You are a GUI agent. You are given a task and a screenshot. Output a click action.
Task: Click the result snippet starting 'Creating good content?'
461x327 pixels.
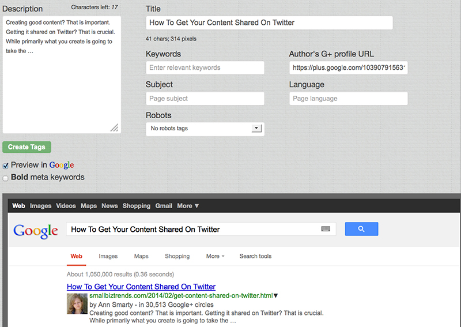click(x=206, y=317)
